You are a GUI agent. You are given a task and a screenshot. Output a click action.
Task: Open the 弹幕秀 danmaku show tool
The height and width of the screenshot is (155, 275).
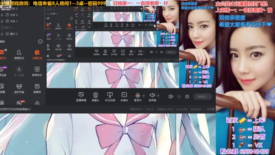[37, 88]
